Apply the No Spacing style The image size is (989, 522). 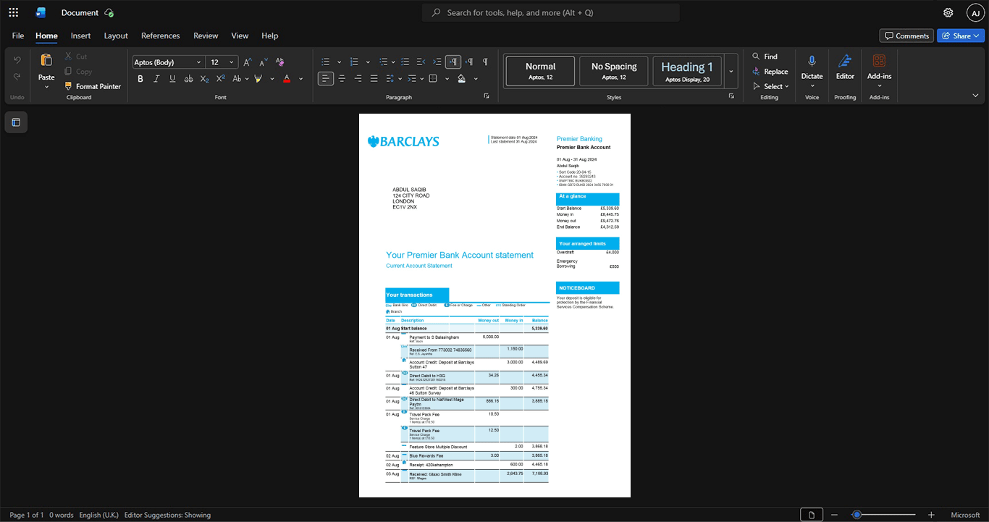[x=614, y=71]
